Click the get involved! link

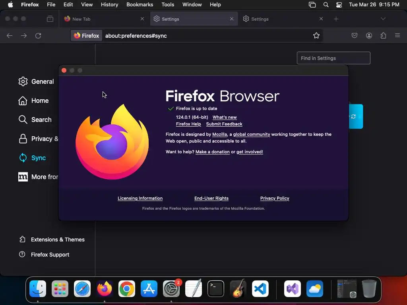click(250, 152)
